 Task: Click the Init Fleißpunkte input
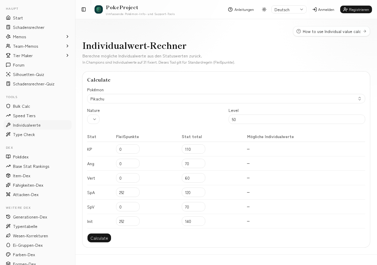(x=128, y=221)
